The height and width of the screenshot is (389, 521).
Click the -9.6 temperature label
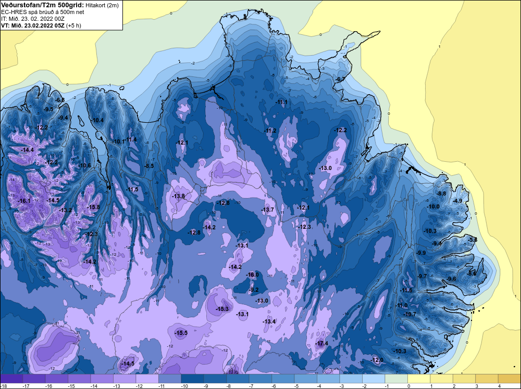pos(451,279)
